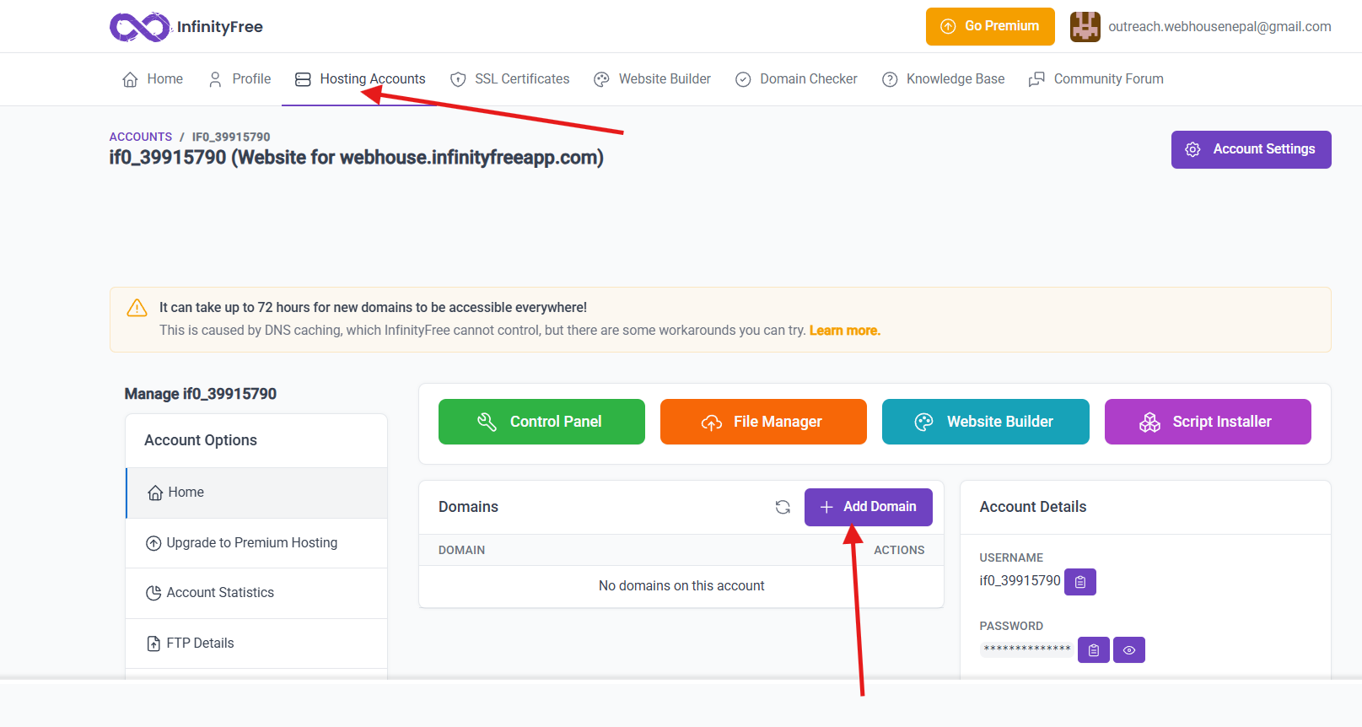
Task: Click the masked password field
Action: tap(1027, 649)
